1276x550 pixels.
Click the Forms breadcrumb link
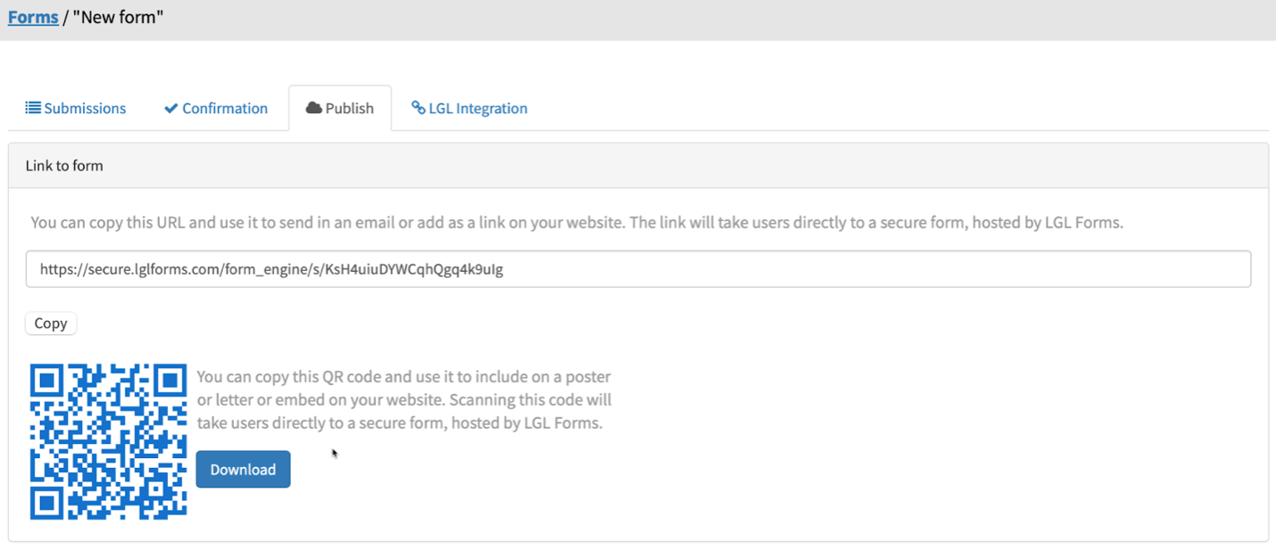(33, 17)
